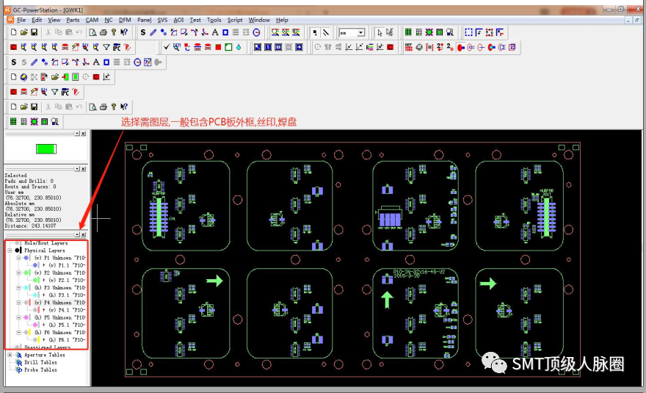The width and height of the screenshot is (646, 393).
Task: Collapse the P4 Unknown layer node
Action: coord(18,302)
